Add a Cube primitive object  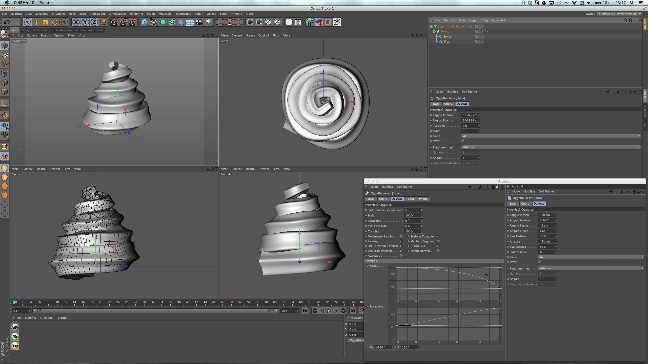[145, 22]
